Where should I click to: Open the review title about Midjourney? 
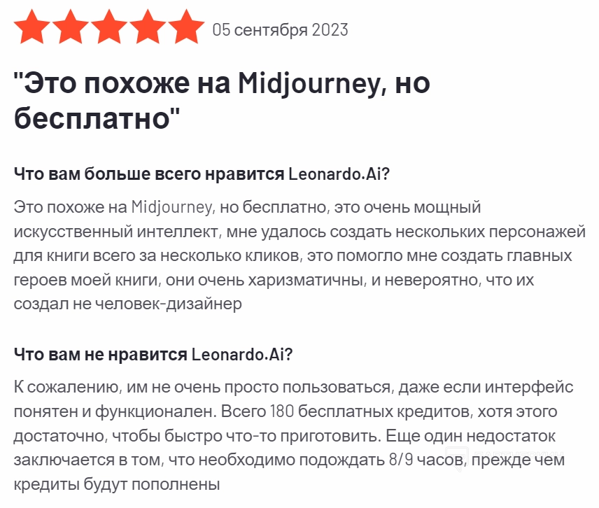click(x=223, y=84)
